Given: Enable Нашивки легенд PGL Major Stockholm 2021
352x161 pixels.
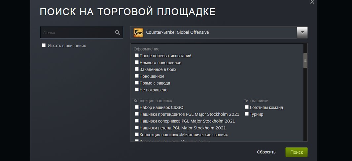Looking at the screenshot, I should point(136,128).
